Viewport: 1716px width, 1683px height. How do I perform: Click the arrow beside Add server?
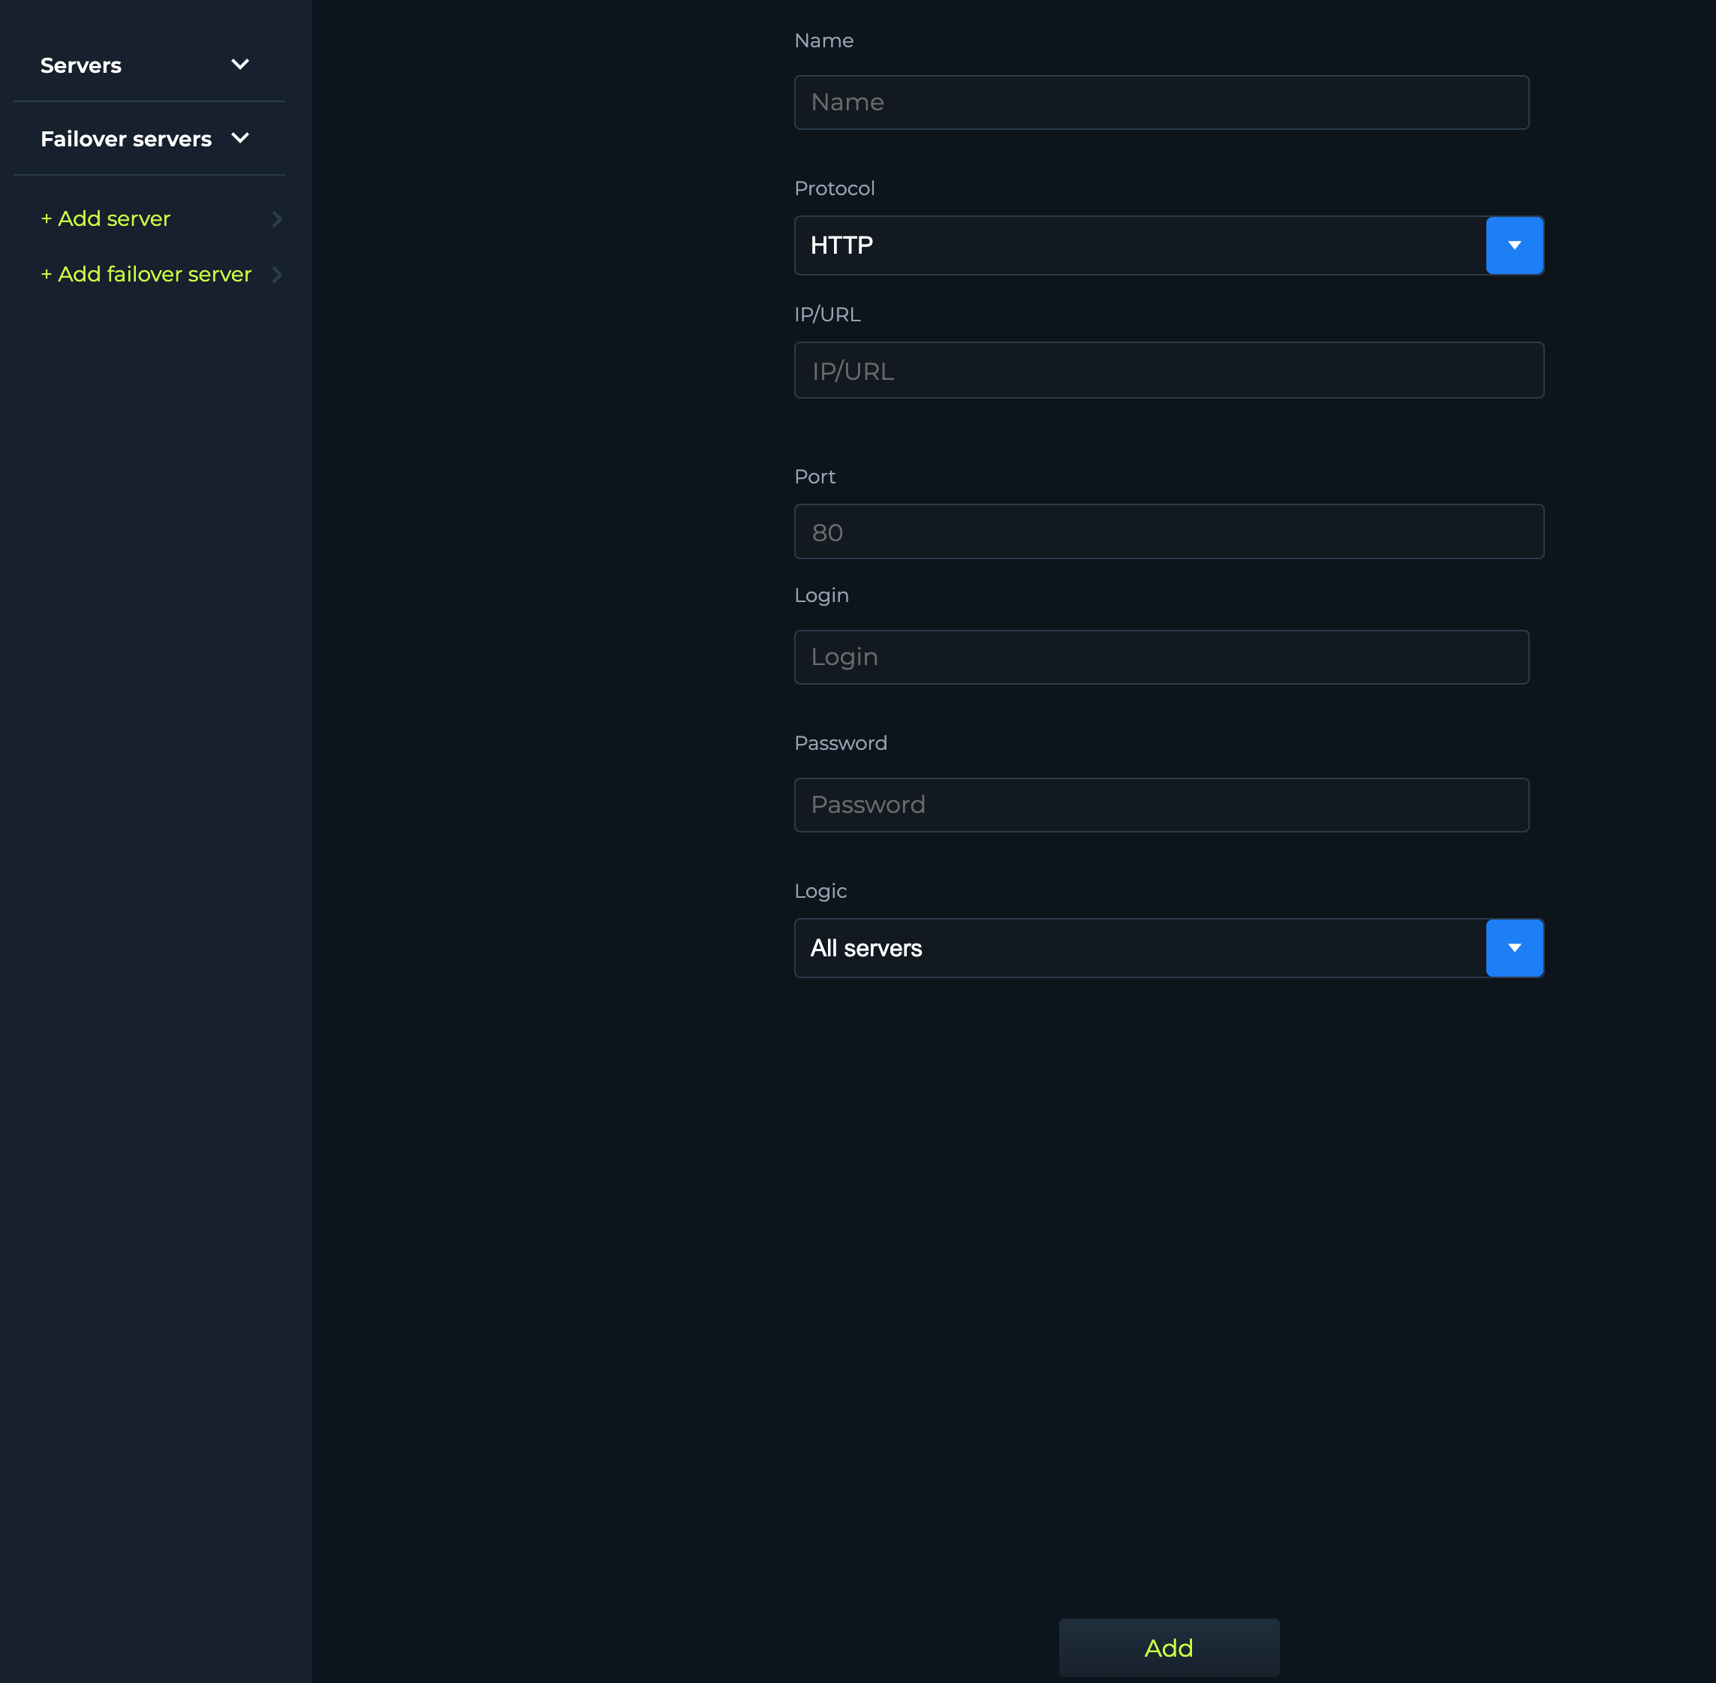[277, 218]
